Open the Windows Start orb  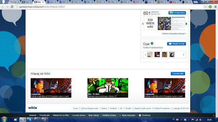coord(4,119)
